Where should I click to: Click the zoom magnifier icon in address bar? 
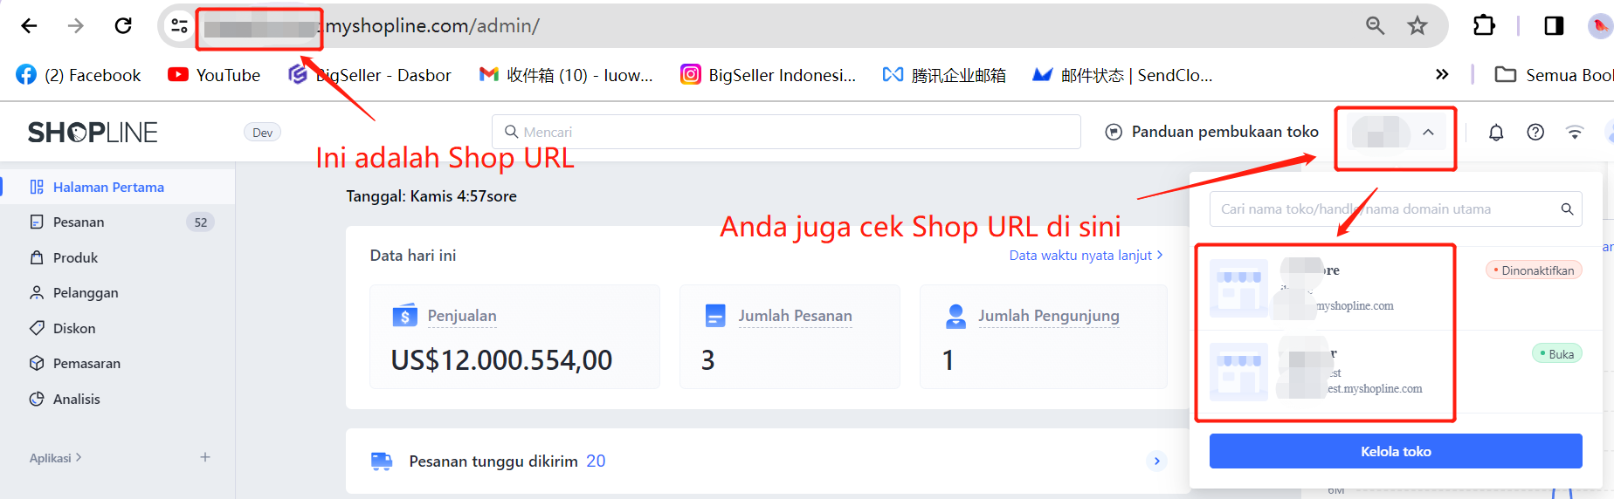1375,25
